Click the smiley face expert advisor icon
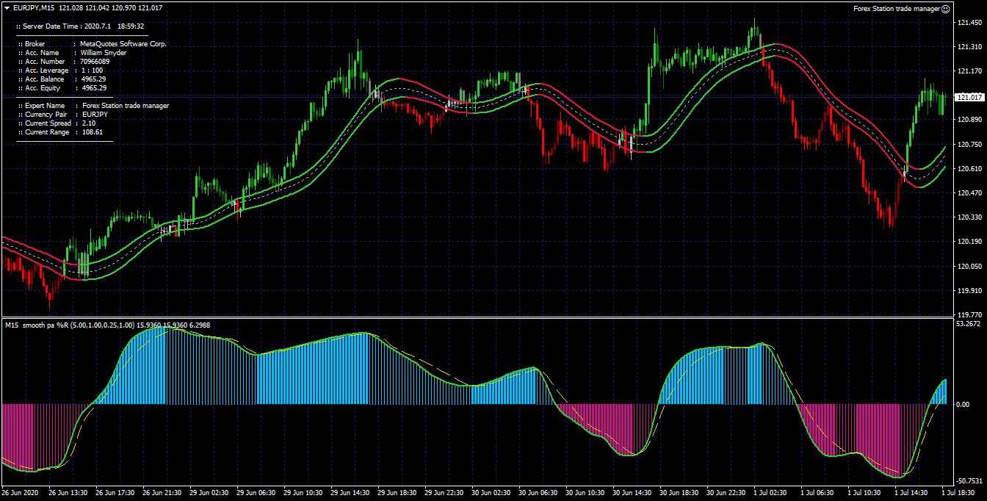Image resolution: width=987 pixels, height=501 pixels. 946,9
